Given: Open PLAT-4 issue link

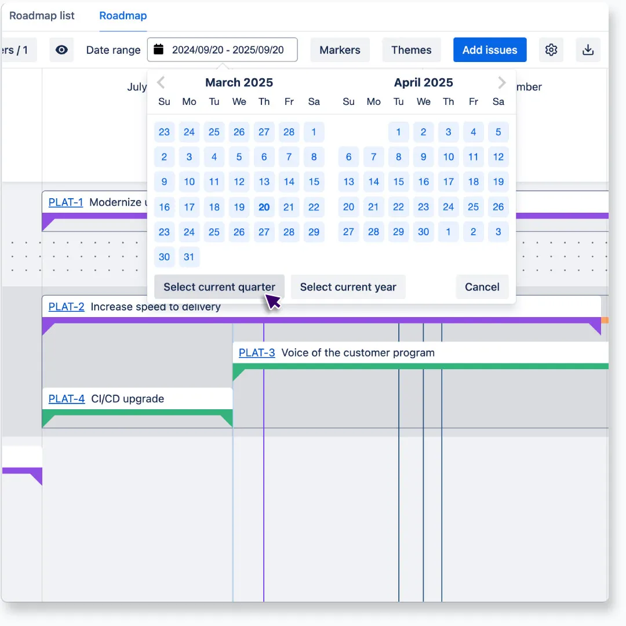Looking at the screenshot, I should tap(67, 399).
